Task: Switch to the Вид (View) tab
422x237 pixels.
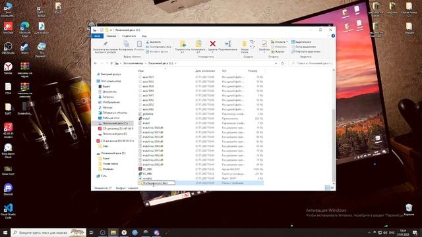Action: tap(144, 36)
